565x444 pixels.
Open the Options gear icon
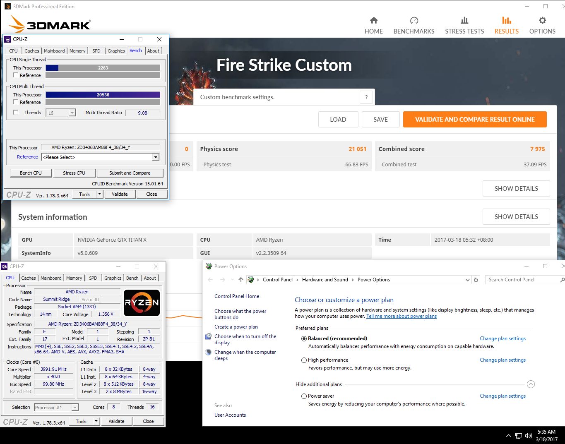[542, 21]
